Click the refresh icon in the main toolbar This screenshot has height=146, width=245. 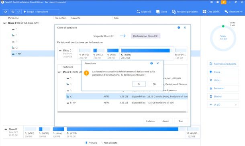[6, 12]
